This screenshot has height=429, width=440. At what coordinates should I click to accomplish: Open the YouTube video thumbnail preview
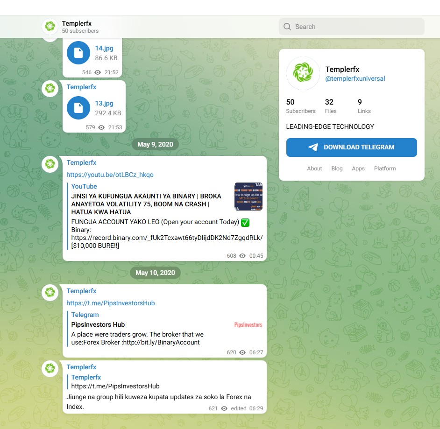[248, 196]
